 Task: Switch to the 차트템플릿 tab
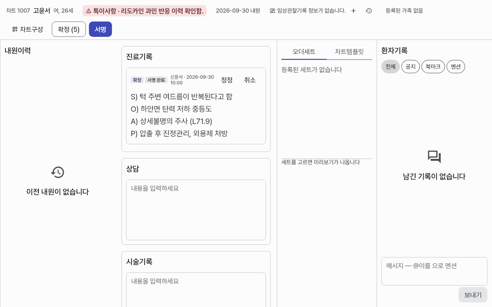tap(349, 51)
